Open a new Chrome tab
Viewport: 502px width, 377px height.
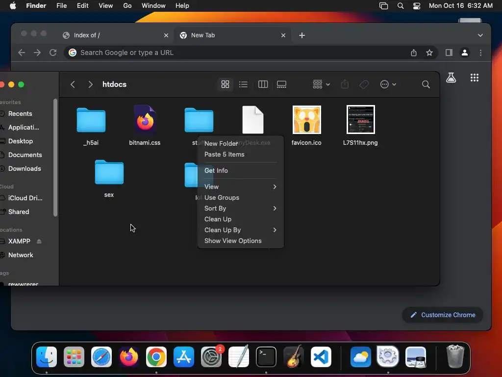(302, 35)
